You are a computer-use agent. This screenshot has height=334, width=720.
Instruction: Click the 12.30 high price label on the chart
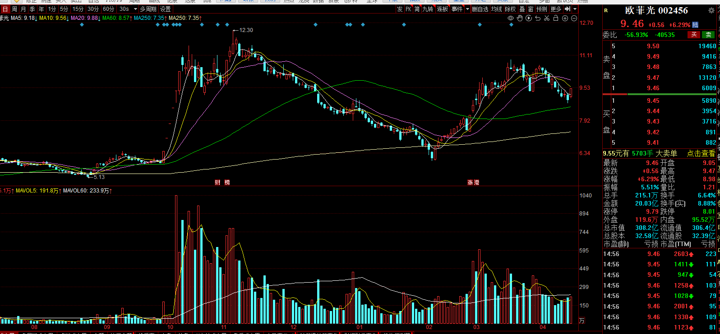click(246, 30)
